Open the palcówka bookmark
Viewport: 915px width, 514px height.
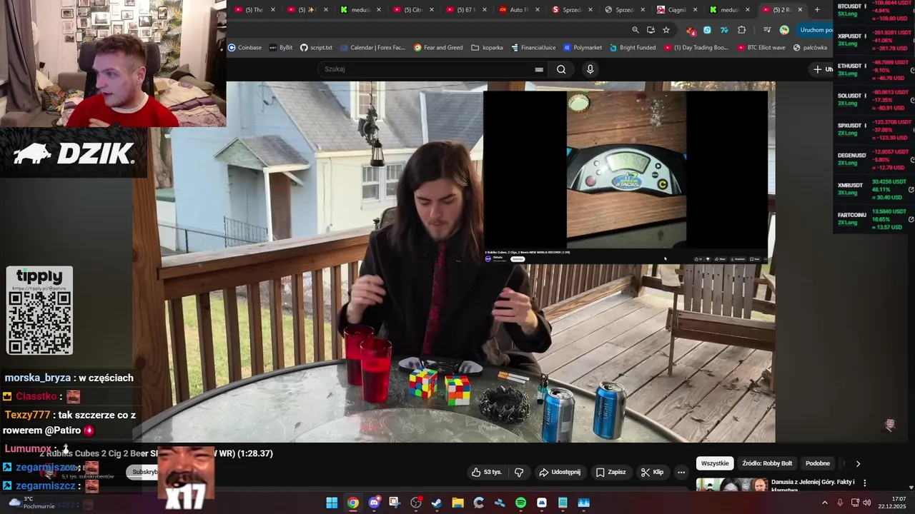(810, 48)
